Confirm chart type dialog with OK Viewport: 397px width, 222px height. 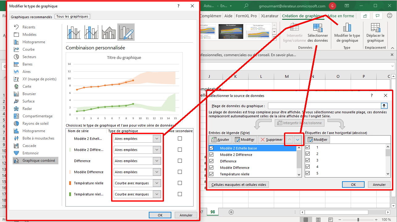coord(160,215)
